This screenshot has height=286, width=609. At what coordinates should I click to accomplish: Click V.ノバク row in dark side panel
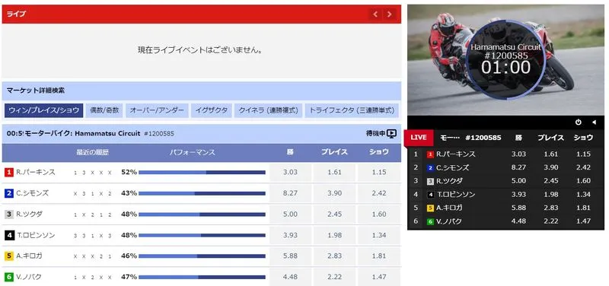505,221
